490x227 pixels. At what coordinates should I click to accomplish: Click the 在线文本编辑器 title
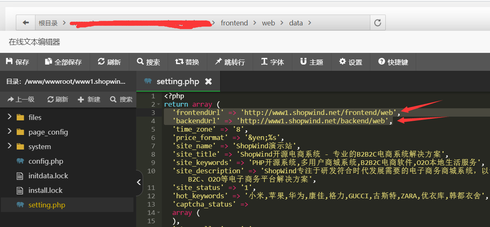coord(34,42)
